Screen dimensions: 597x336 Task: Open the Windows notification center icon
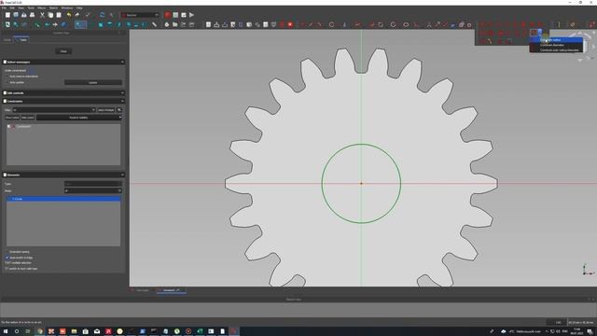tap(590, 331)
